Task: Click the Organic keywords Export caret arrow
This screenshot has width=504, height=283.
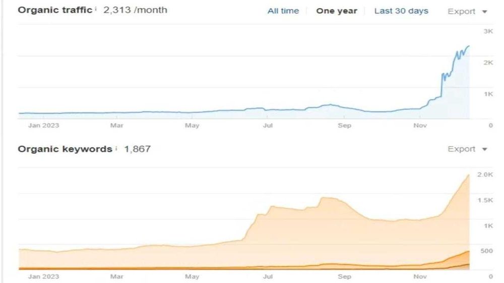Action: coord(485,149)
